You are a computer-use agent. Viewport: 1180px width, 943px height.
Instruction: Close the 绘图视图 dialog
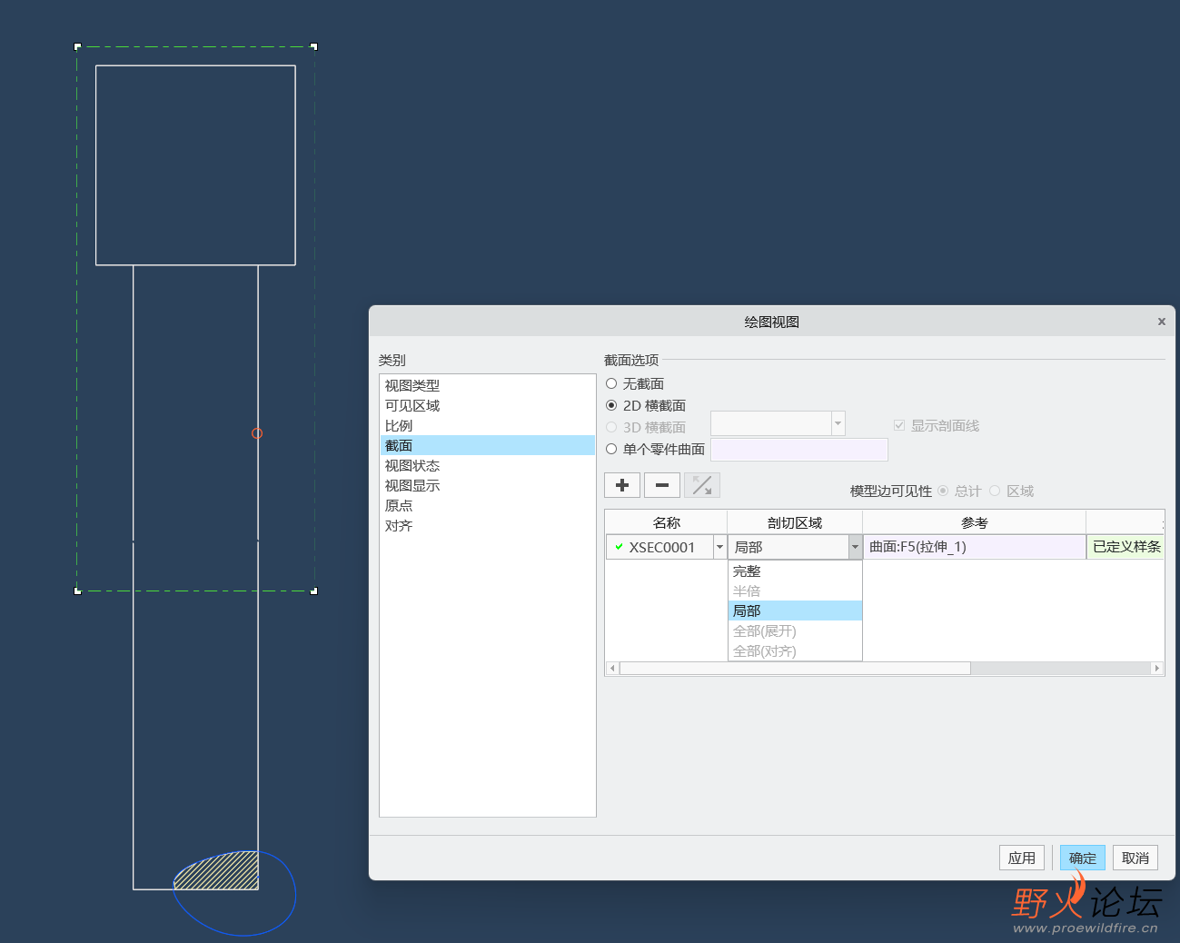coord(1161,322)
